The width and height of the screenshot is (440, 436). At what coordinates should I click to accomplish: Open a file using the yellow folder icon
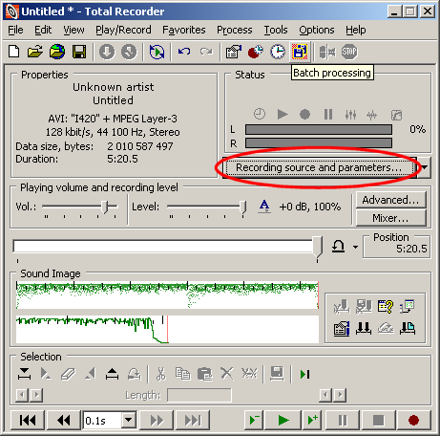(35, 52)
